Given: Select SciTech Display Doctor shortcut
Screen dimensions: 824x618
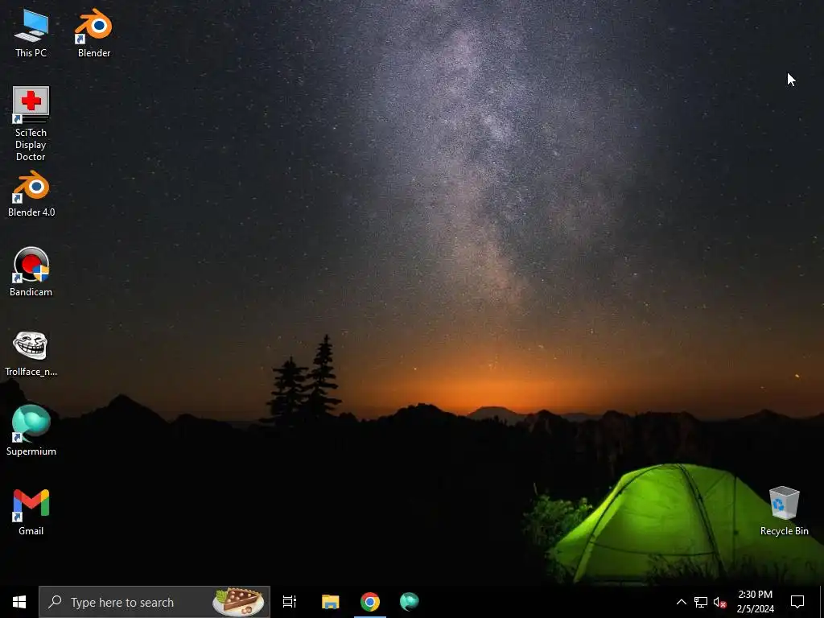Looking at the screenshot, I should click(x=31, y=124).
